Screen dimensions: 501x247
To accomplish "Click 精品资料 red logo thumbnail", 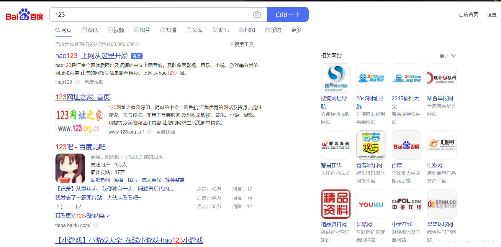I will (x=336, y=204).
